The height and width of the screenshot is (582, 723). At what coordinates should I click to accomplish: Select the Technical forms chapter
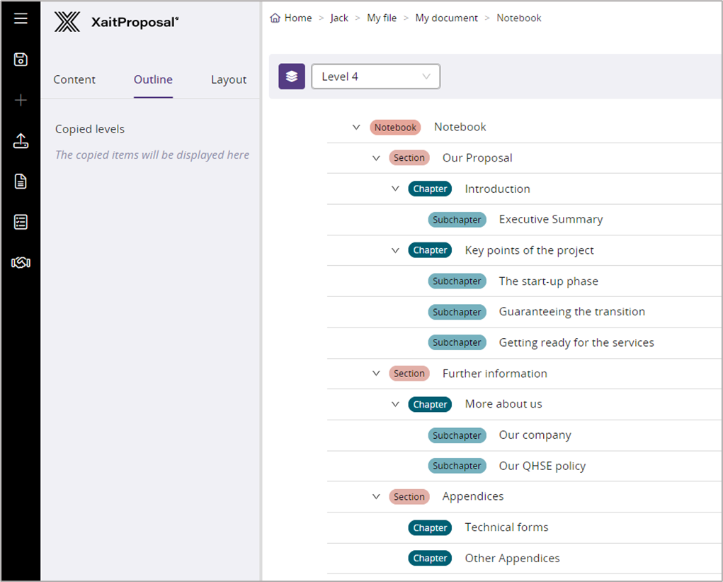pos(506,527)
